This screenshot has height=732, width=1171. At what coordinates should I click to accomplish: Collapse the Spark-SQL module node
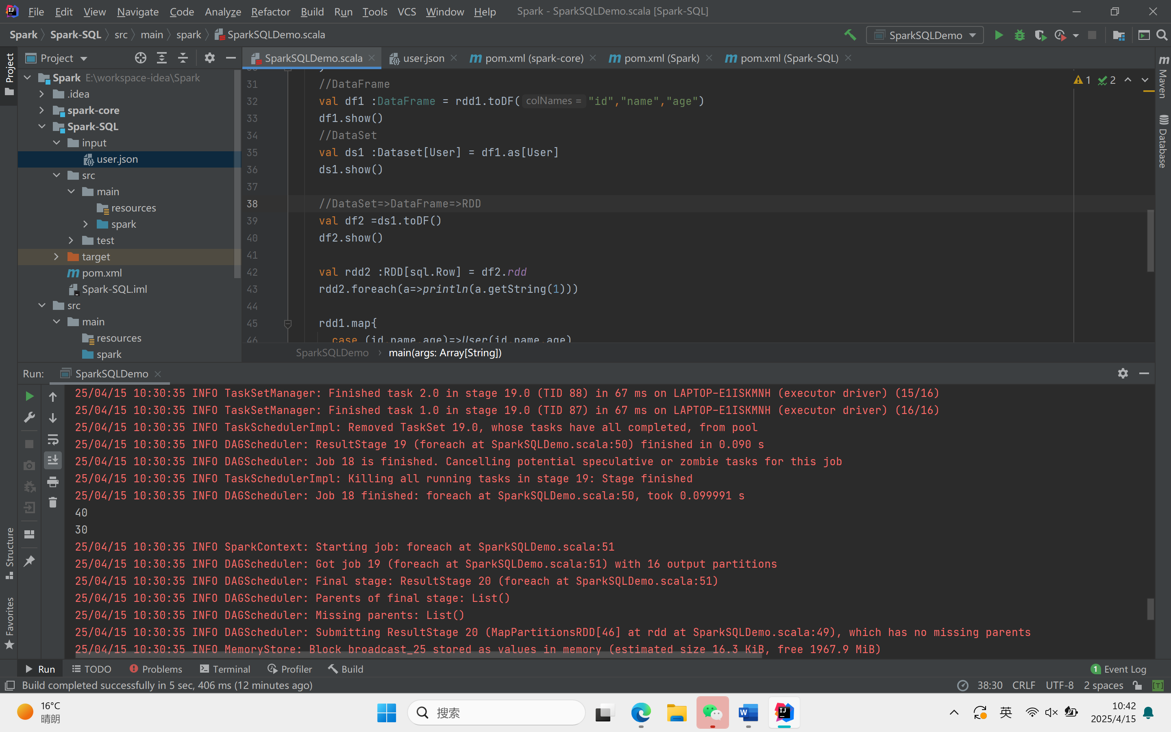click(x=41, y=126)
